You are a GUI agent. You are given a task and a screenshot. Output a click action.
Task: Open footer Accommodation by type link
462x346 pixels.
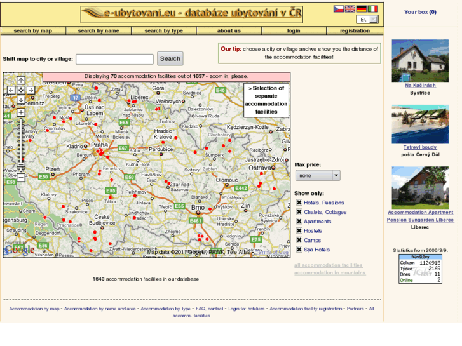pyautogui.click(x=166, y=309)
